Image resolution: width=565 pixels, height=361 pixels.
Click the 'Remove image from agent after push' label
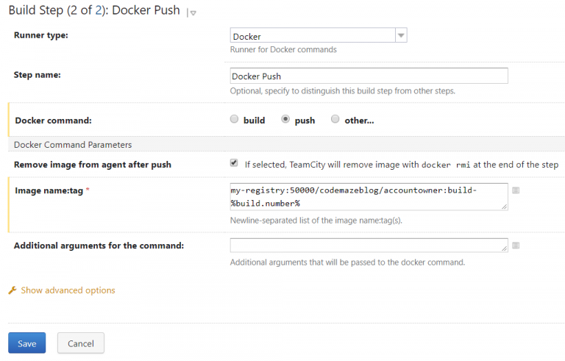(93, 165)
